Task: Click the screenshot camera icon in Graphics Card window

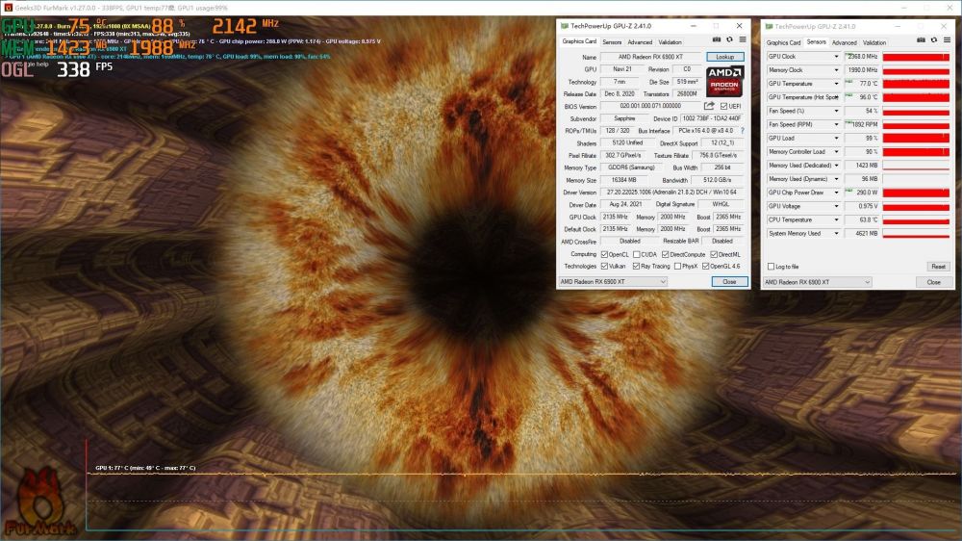Action: tap(716, 39)
